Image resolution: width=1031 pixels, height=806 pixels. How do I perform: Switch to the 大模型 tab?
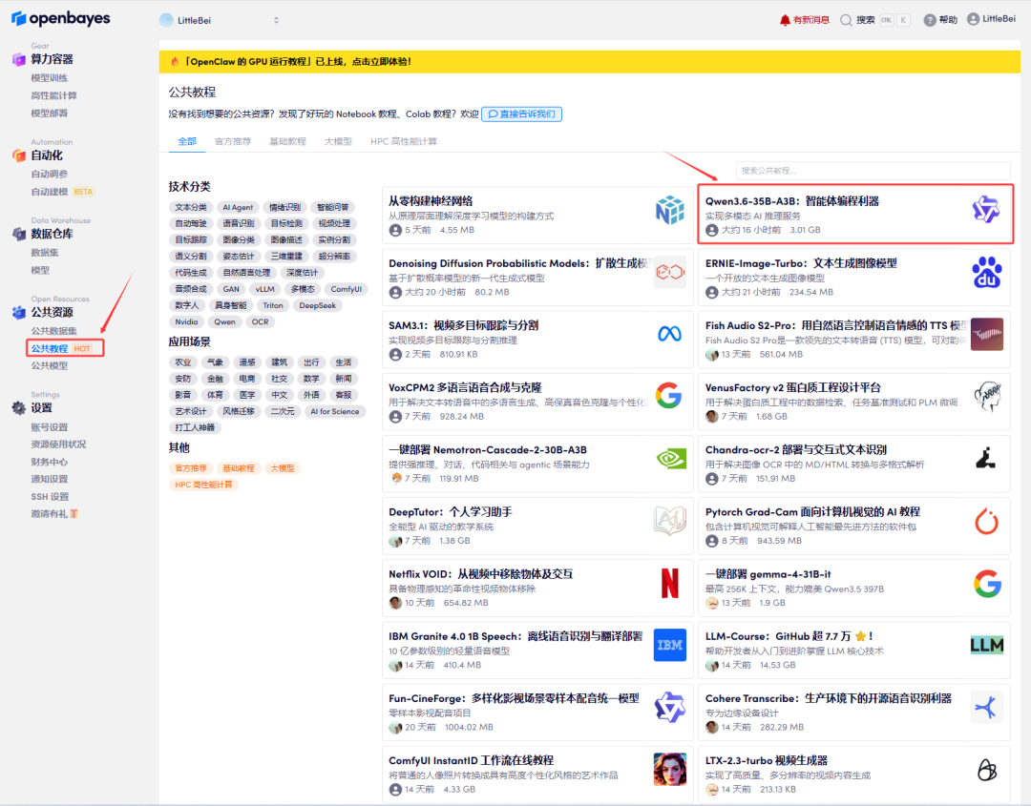338,141
